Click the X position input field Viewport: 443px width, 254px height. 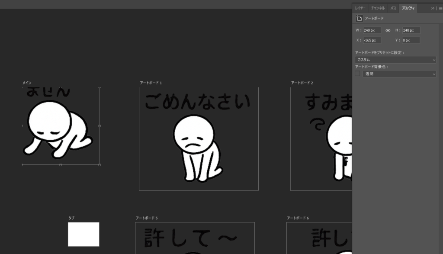tap(372, 40)
